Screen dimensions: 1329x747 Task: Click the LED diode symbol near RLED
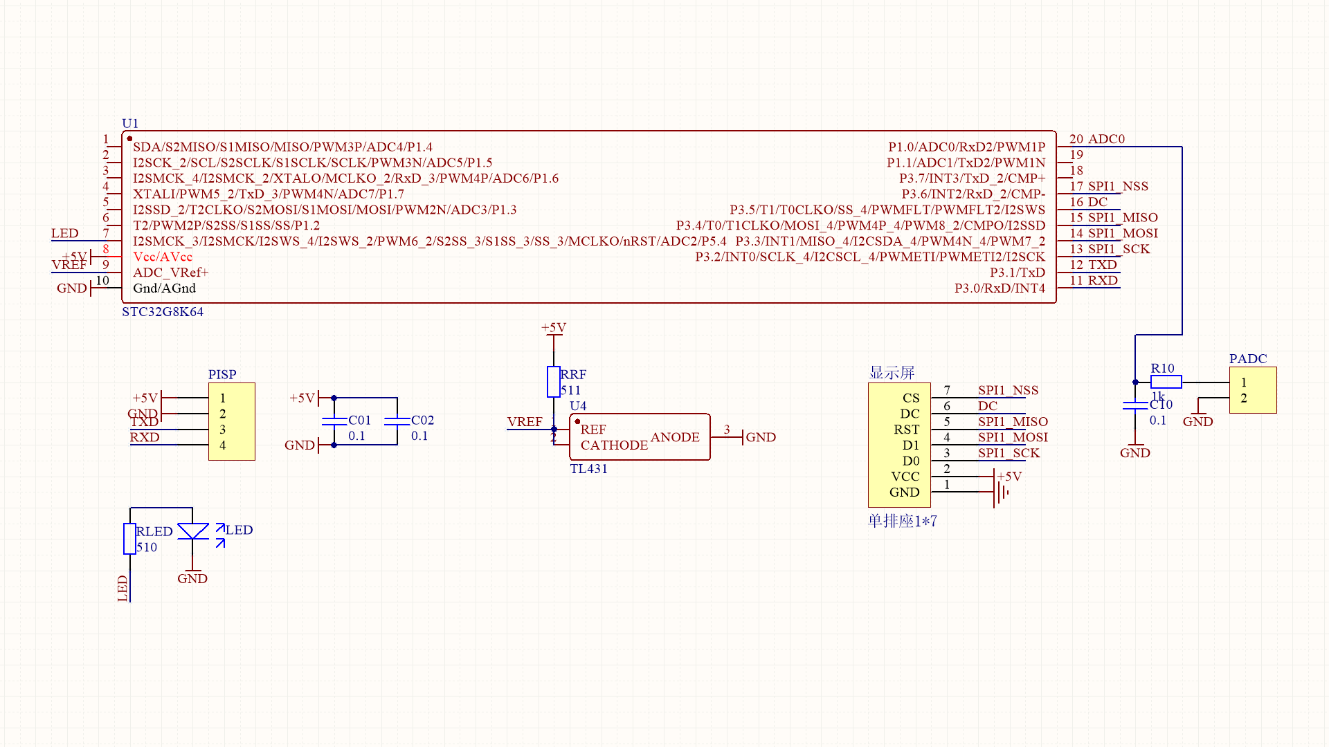pos(193,531)
